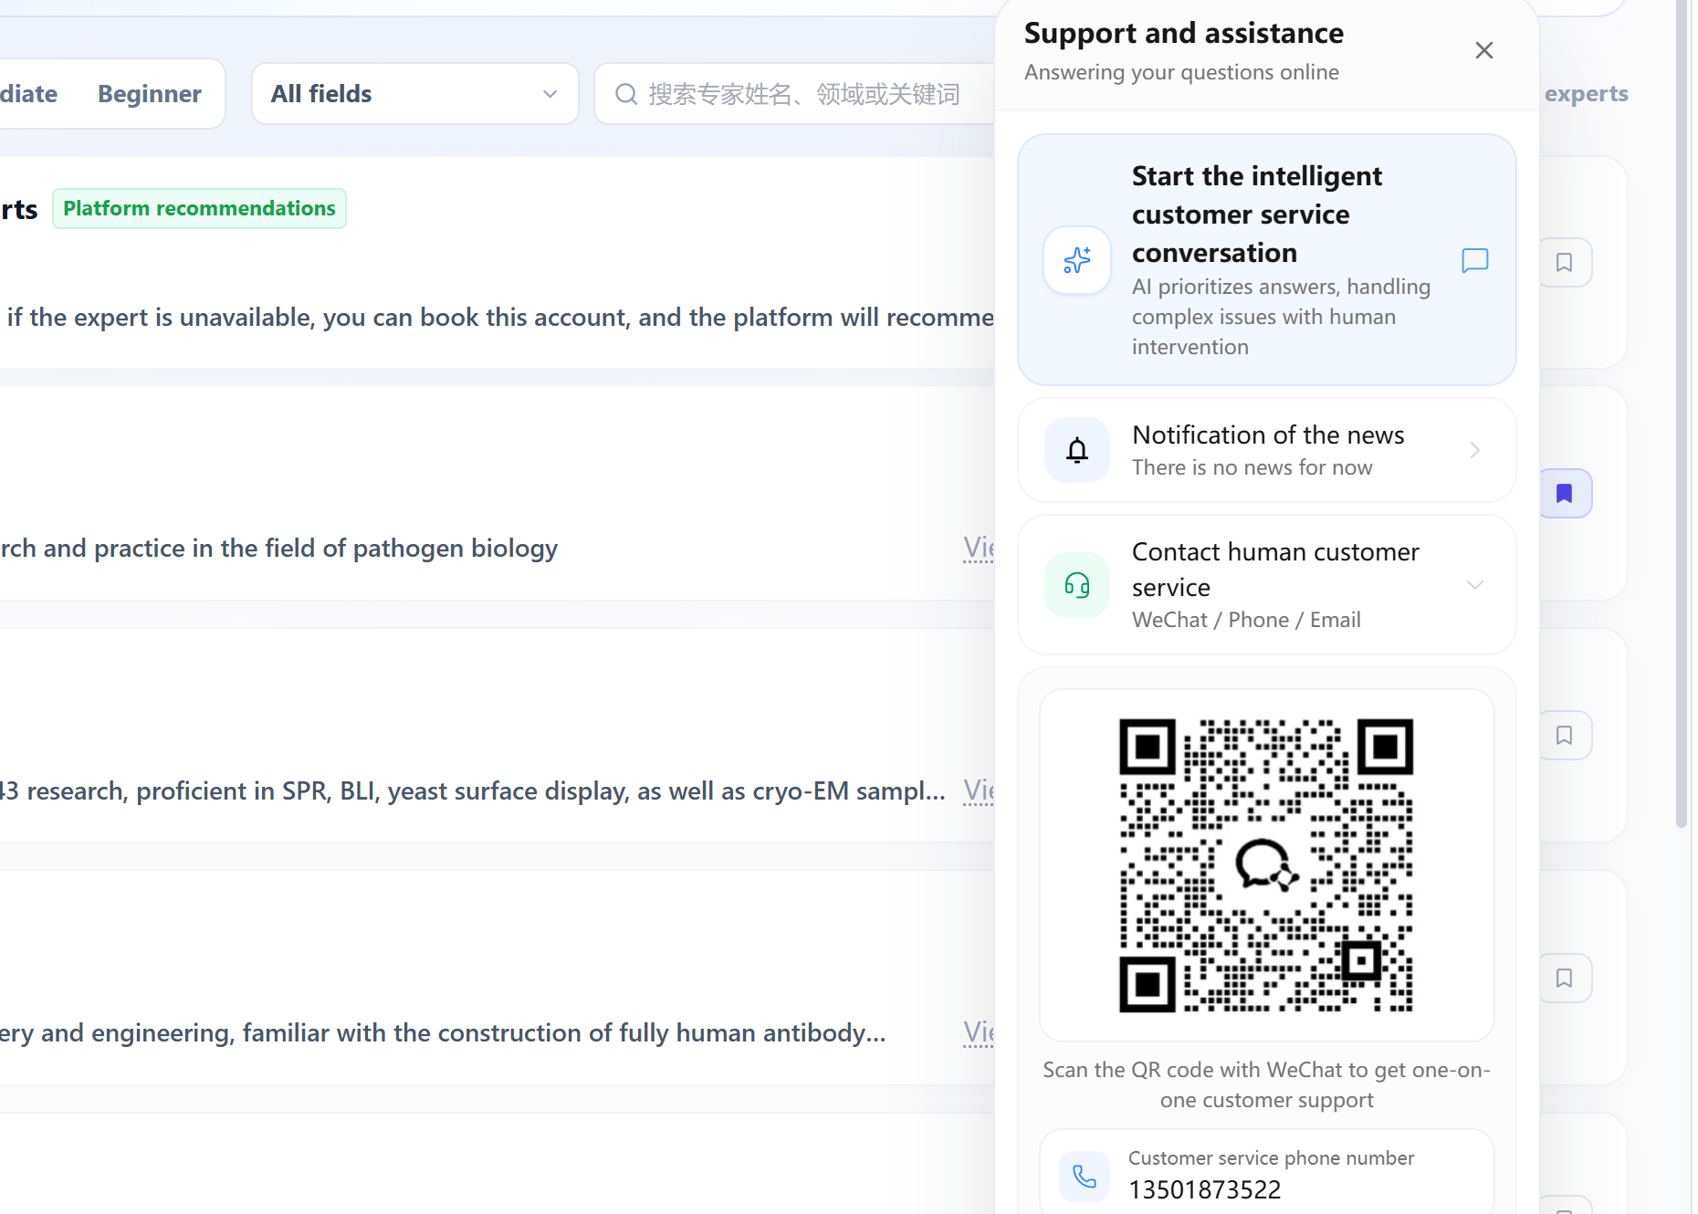Screen dimensions: 1698x1214
Task: Bookmark the SPR, BLI research expert
Action: (1565, 736)
